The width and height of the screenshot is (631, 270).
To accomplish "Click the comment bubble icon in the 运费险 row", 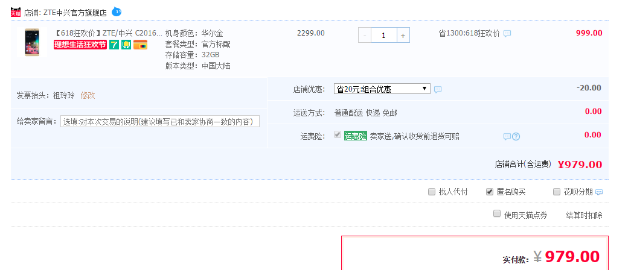I will tap(507, 137).
